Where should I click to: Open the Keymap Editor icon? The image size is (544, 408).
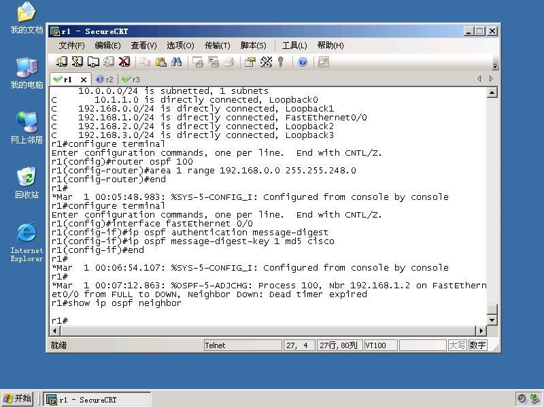pyautogui.click(x=266, y=62)
